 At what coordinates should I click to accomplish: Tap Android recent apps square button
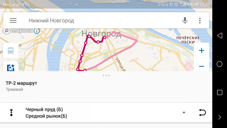220,92
